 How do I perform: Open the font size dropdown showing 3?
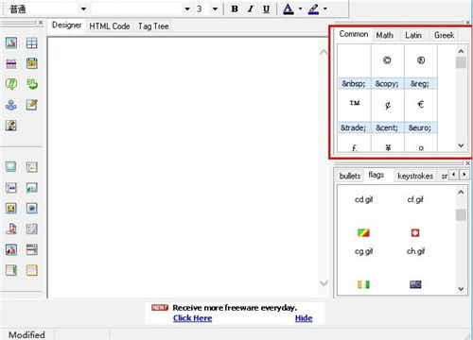click(215, 8)
